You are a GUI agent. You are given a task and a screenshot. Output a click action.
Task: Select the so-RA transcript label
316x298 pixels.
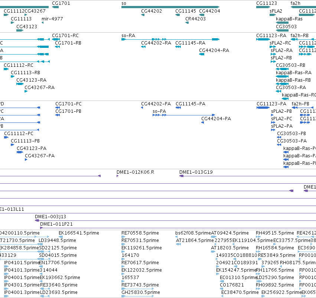pos(128,35)
